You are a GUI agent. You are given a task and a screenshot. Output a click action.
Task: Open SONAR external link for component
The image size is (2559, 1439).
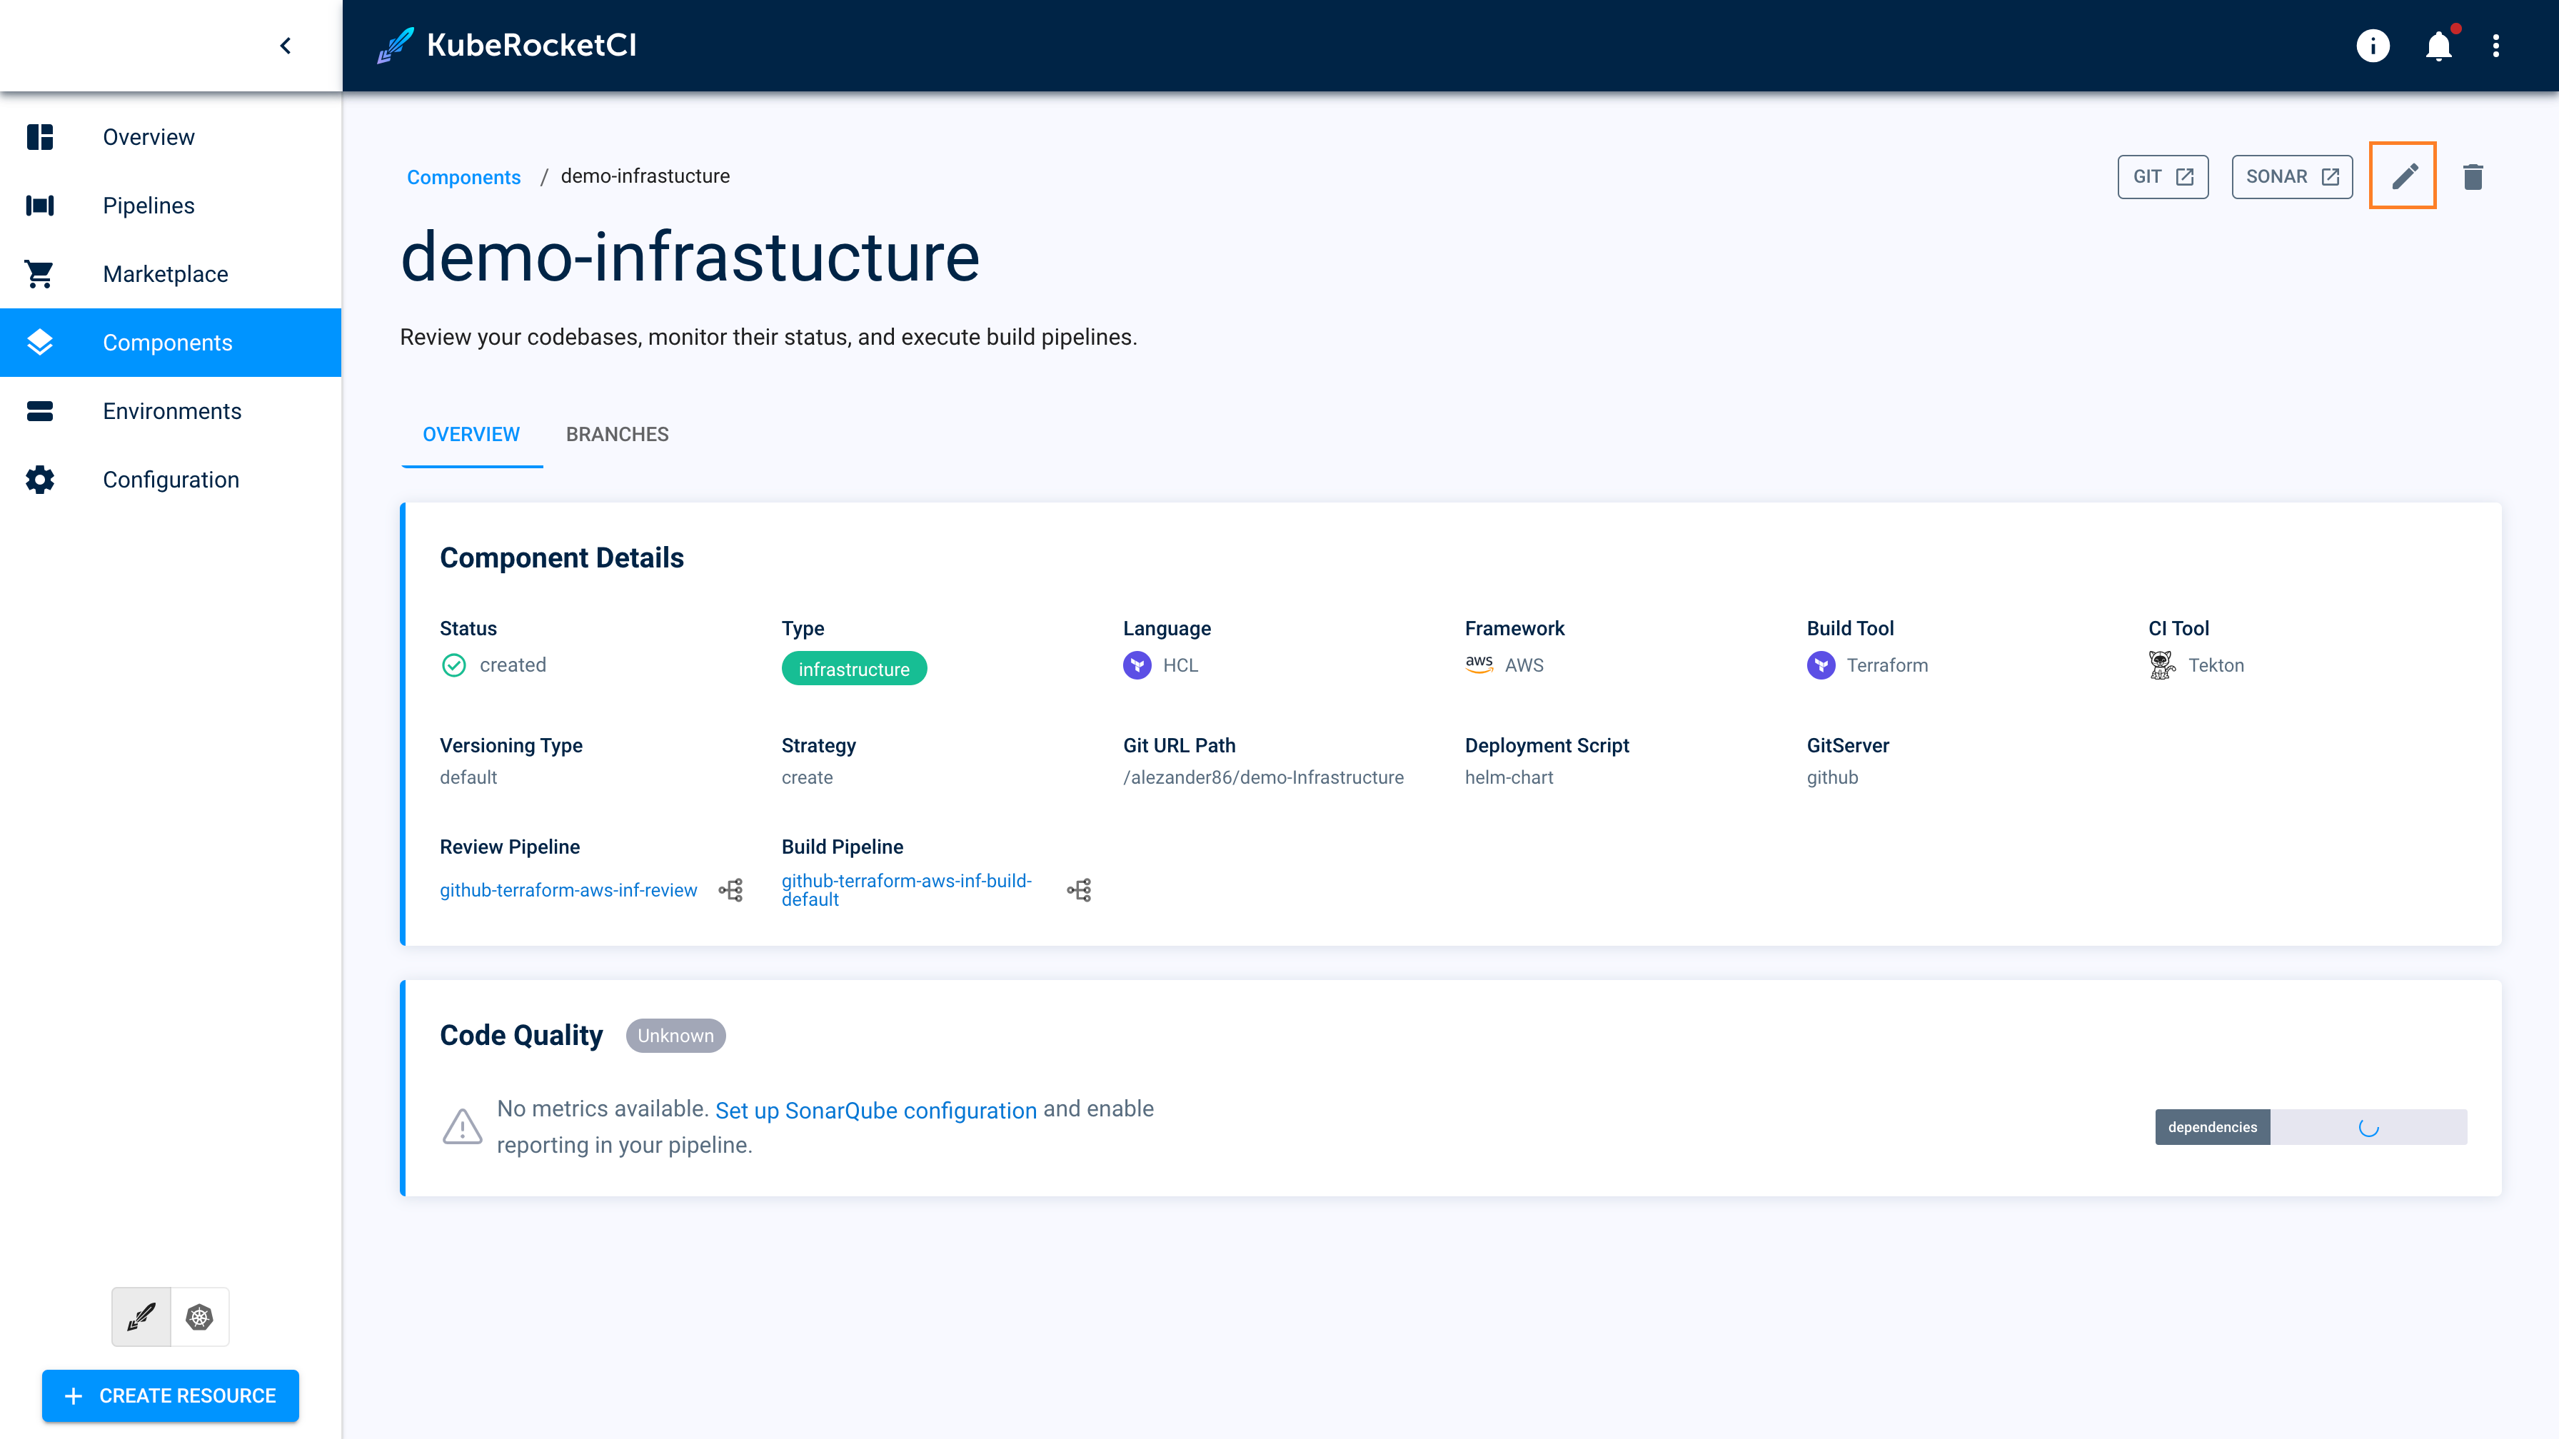[x=2292, y=176]
